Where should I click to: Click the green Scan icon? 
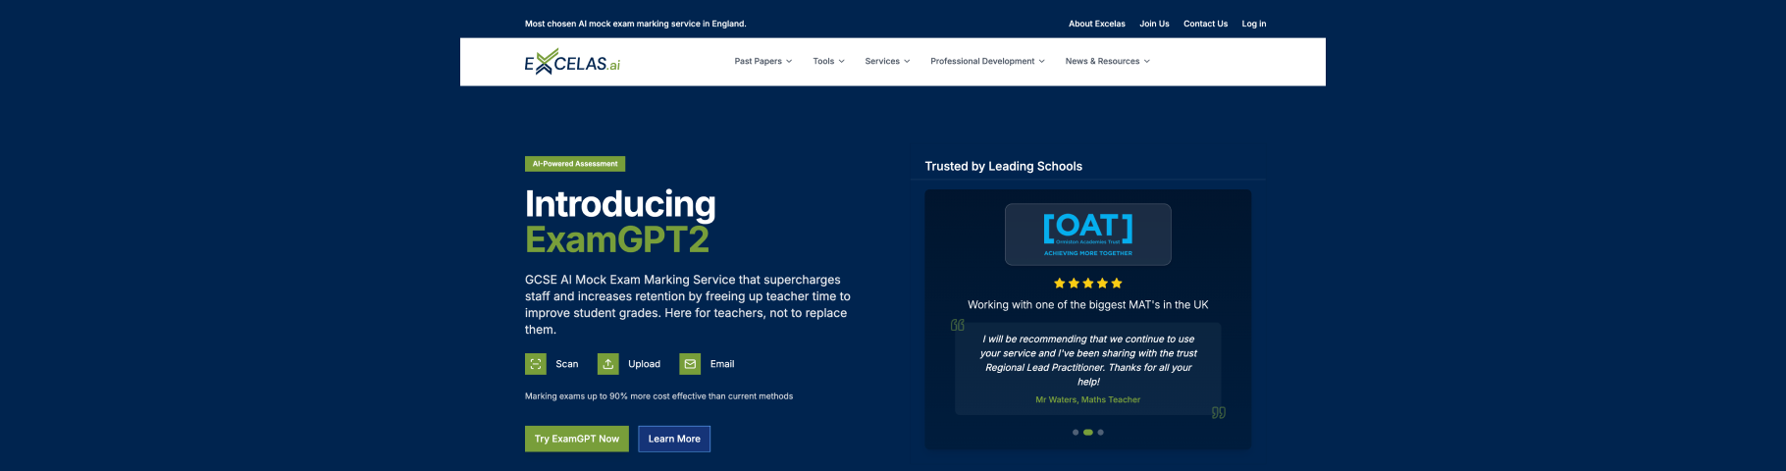[536, 364]
